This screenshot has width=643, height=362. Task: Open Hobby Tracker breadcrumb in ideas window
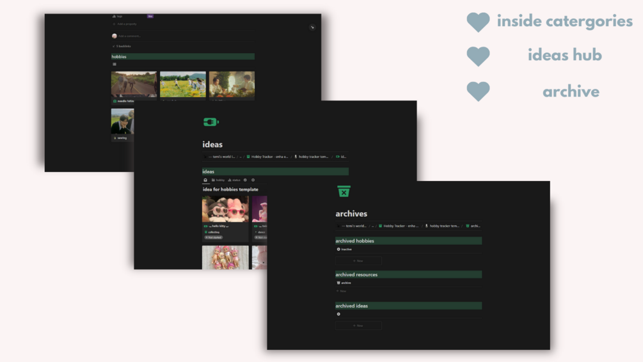click(x=267, y=157)
